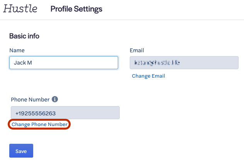The image size is (244, 163).
Task: Focus the Name input field
Action: click(x=64, y=63)
